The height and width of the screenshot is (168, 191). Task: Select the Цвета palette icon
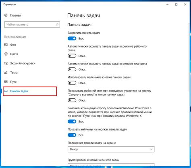6,54
